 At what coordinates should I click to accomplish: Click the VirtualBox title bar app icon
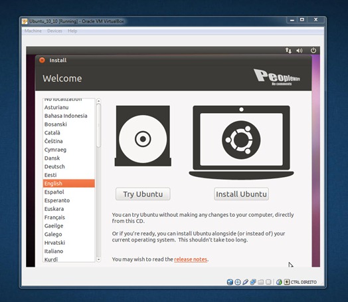tap(25, 21)
